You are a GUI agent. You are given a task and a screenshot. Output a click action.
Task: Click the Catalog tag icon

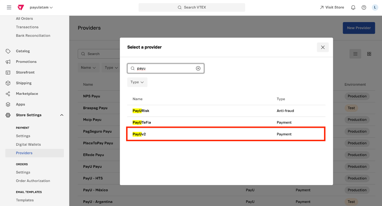8,51
